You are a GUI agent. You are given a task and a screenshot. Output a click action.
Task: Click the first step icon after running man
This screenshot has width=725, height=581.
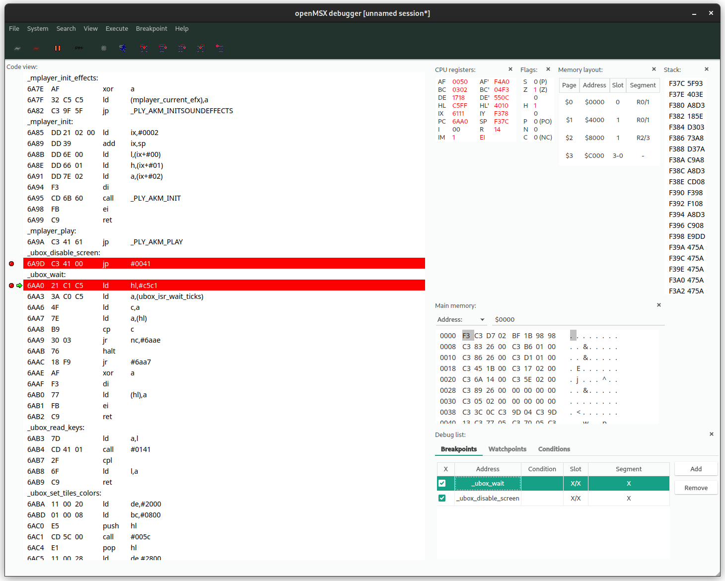pos(144,48)
